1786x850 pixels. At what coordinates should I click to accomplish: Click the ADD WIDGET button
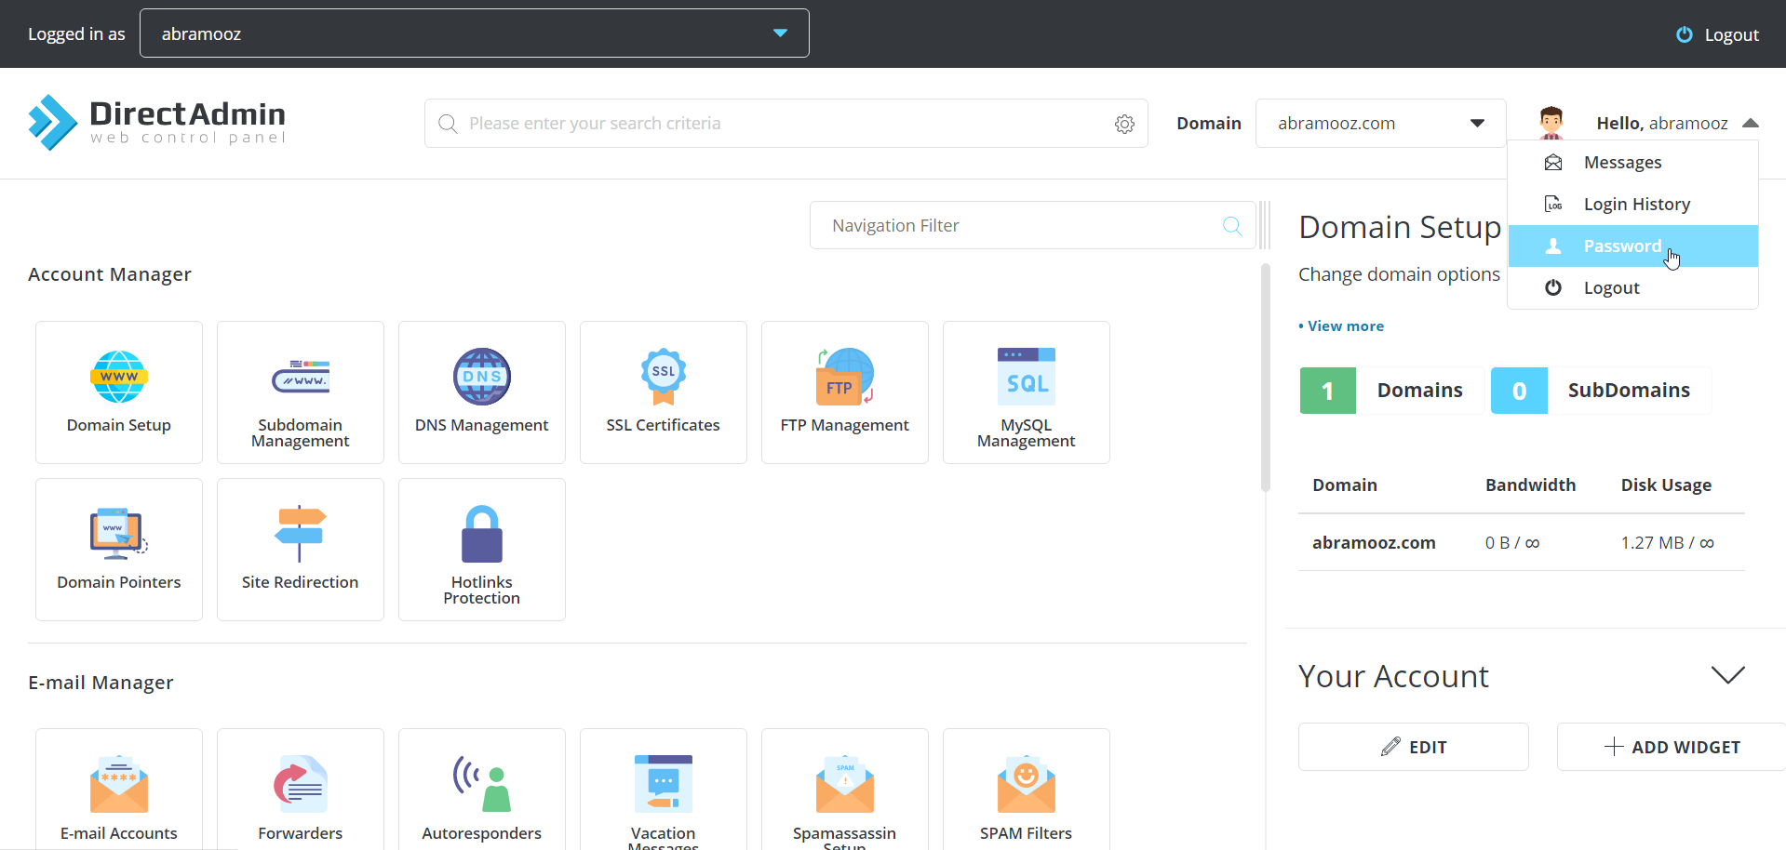[x=1672, y=747]
